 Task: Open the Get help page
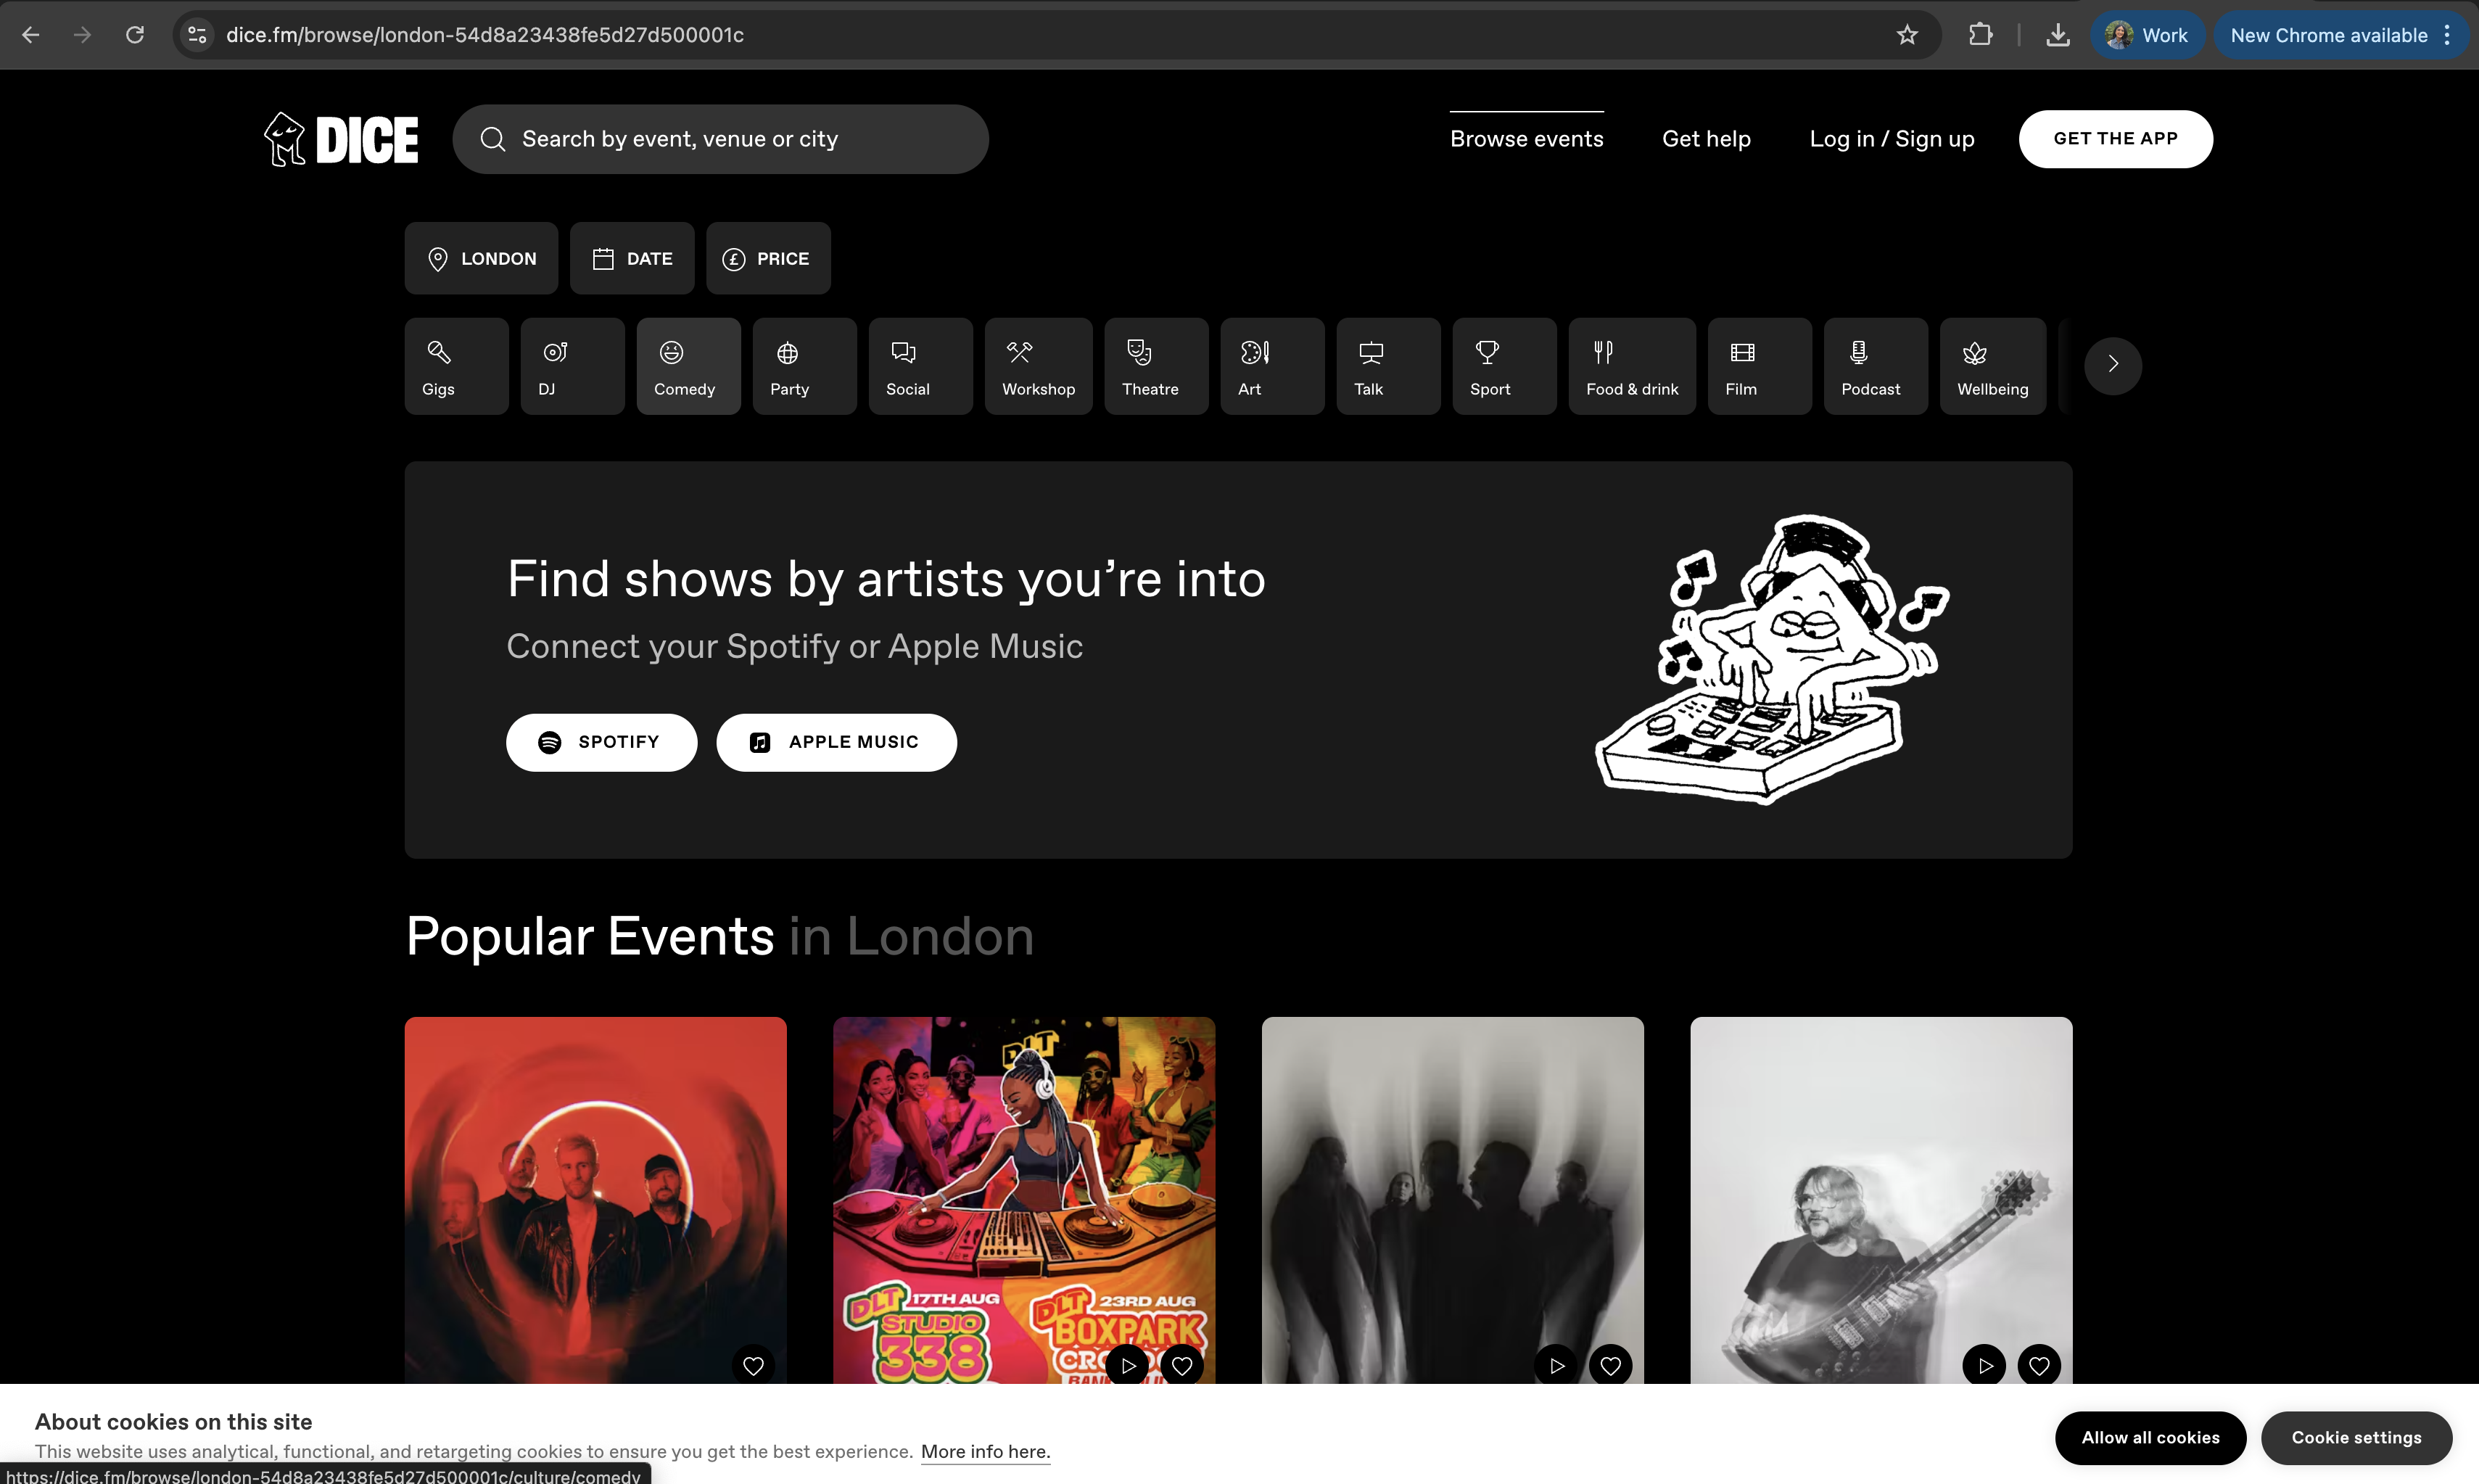point(1705,139)
